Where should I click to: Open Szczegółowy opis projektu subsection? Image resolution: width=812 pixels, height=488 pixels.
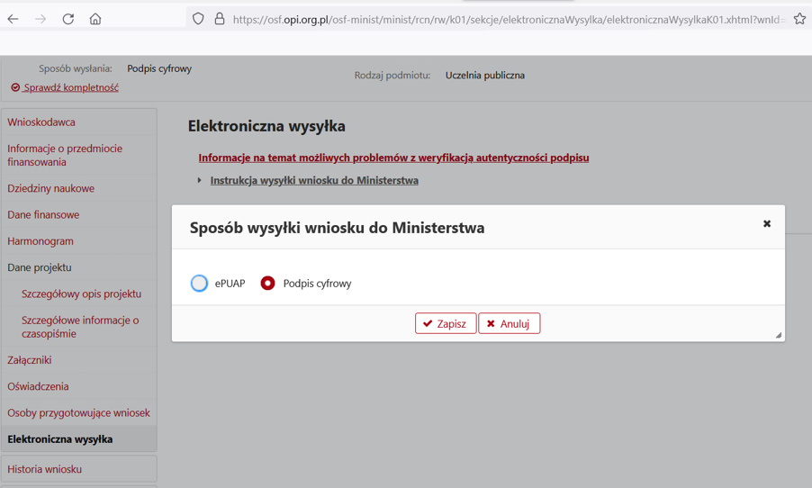81,294
